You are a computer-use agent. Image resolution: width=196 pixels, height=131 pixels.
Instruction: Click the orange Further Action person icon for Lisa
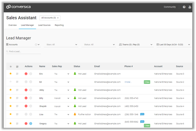click(x=75, y=114)
